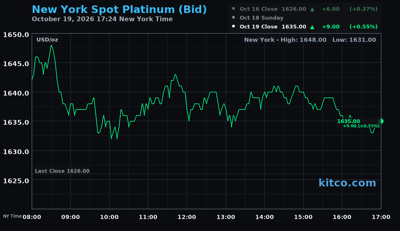Viewport: 400px width, 231px height.
Task: Click the Oct 16 Close up arrow
Action: click(x=312, y=9)
